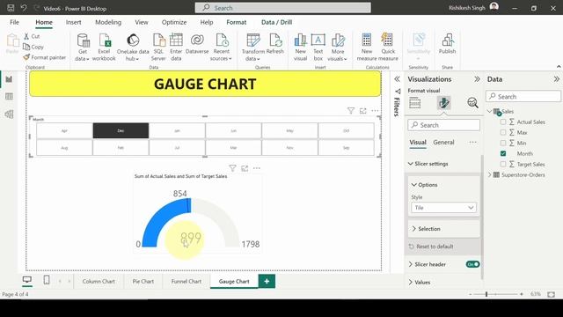Click the Save icon in title bar
This screenshot has width=563, height=317.
[11, 8]
